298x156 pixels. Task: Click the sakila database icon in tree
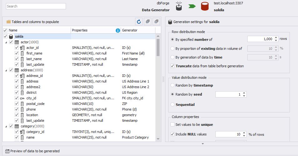[12, 36]
